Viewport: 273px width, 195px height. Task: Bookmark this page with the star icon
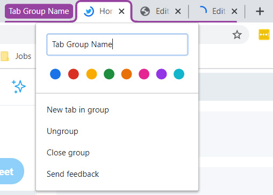[x=237, y=35]
